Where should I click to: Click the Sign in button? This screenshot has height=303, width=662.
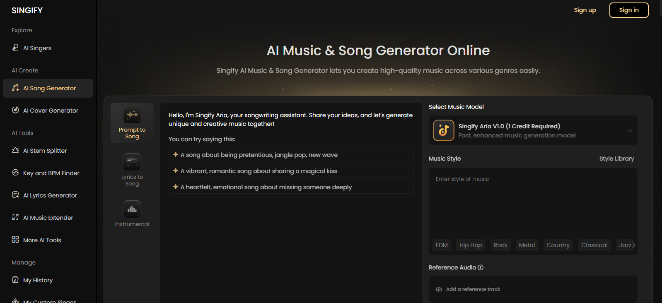[628, 10]
